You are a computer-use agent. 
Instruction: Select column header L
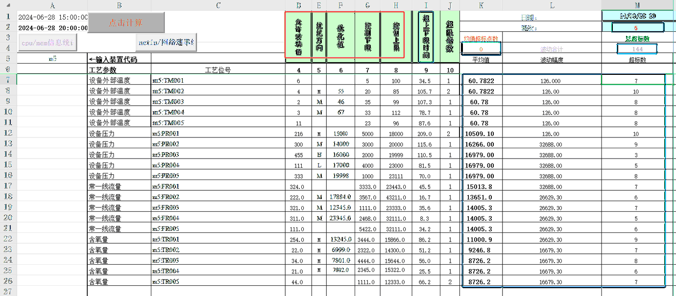[552, 5]
